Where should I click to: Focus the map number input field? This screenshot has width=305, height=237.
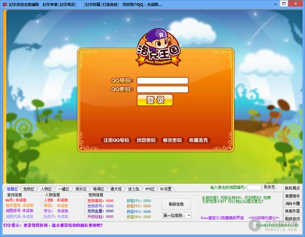coord(254,187)
